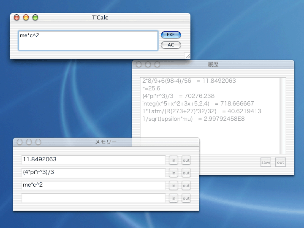Click the result = 718.666667 in history
Viewport: 304px width, 228px height.
pos(234,103)
